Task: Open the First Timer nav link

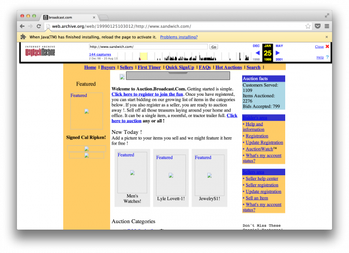Action: click(149, 67)
